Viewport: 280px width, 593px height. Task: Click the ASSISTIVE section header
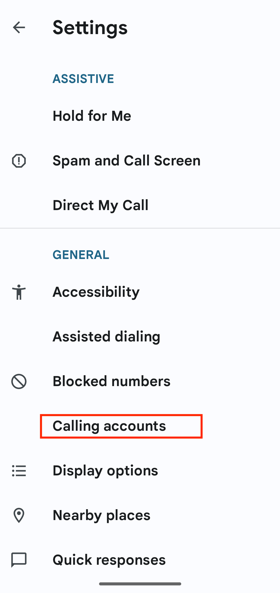pos(83,78)
